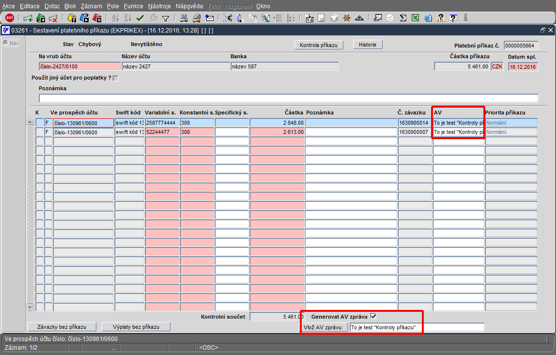Open the Blok menu
This screenshot has height=355, width=556.
pos(70,6)
